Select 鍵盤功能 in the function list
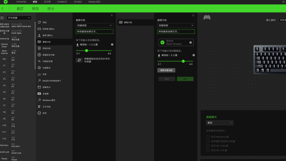This screenshot has width=286, height=161. [54, 42]
